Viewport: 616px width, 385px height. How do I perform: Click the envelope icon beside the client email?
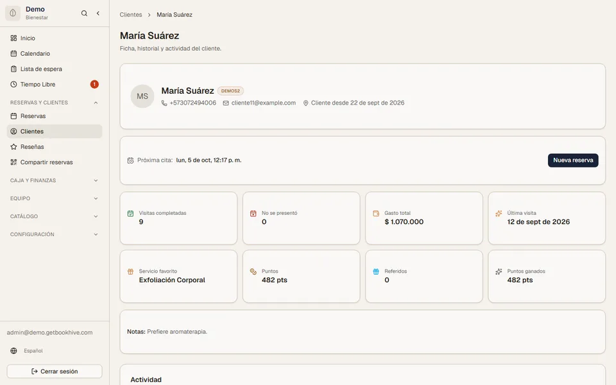(226, 103)
